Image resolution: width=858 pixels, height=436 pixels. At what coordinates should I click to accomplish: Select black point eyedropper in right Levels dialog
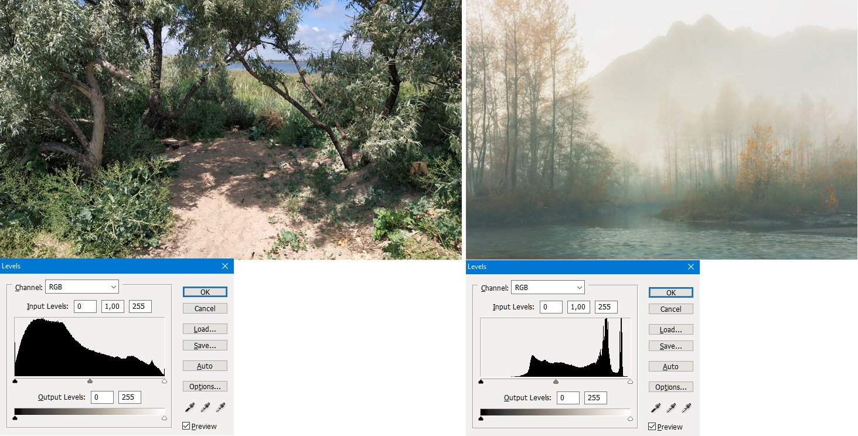coord(655,407)
